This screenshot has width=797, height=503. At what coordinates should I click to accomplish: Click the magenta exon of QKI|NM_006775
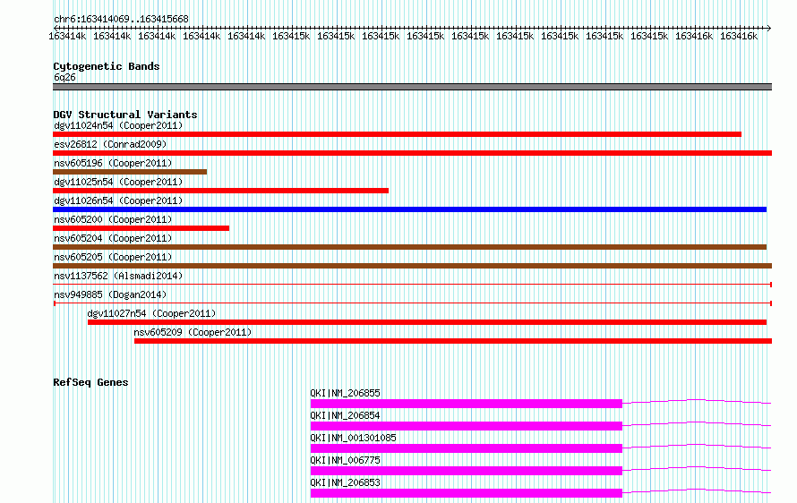[466, 471]
